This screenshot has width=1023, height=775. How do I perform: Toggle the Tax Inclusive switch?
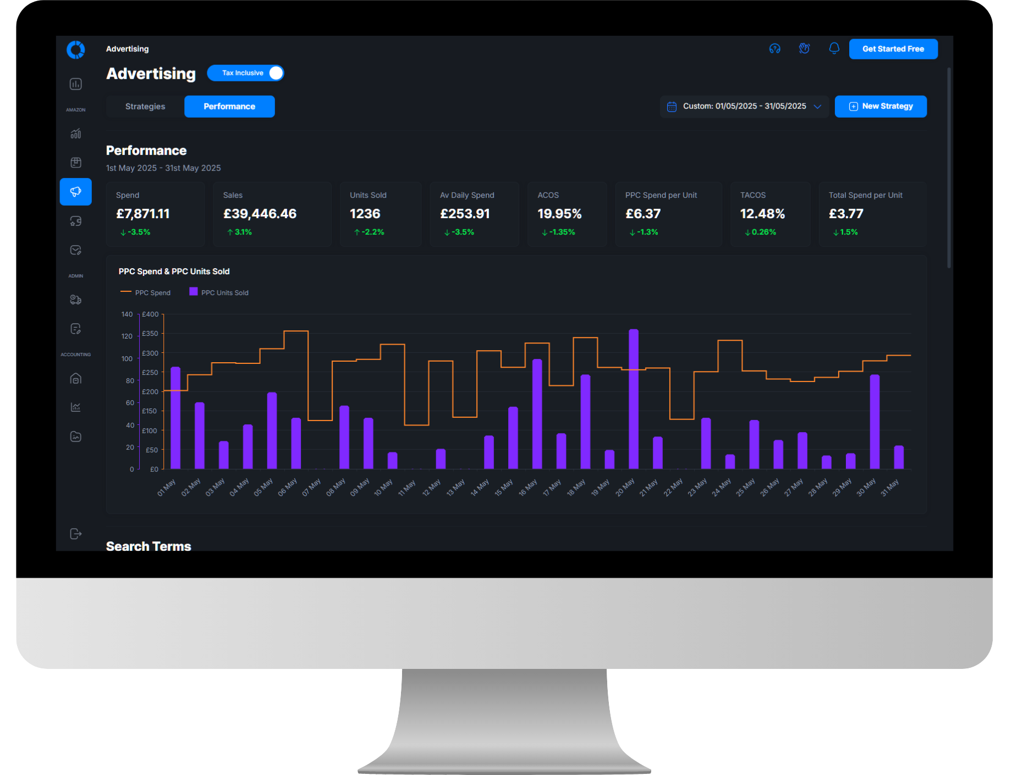245,73
